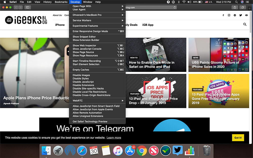The image size is (253, 158).
Task: Toggle the Safari sidebar button
Action: [28, 7]
